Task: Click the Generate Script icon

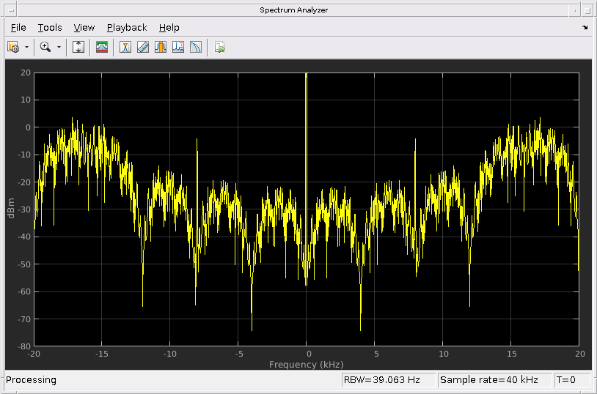Action: tap(219, 48)
